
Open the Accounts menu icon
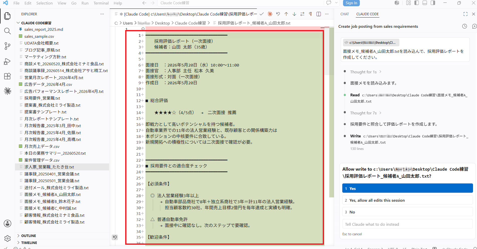point(8,223)
